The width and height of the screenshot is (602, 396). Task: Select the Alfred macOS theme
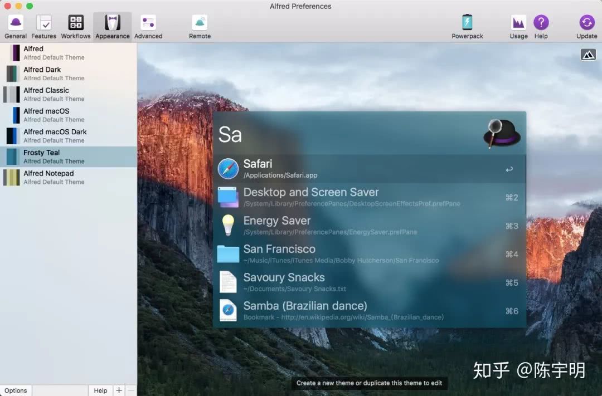tap(69, 115)
